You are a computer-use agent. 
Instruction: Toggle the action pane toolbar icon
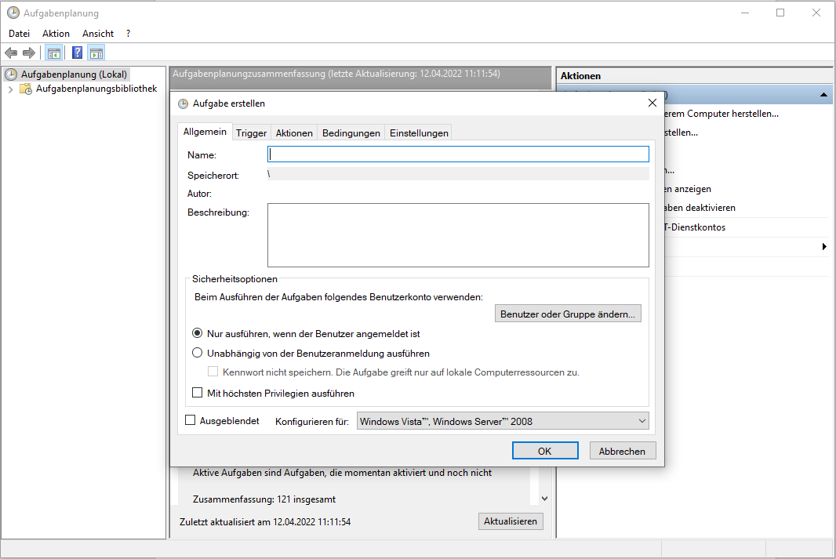click(x=96, y=53)
